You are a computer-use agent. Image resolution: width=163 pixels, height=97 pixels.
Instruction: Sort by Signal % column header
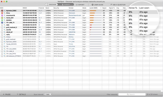[x=112, y=8]
